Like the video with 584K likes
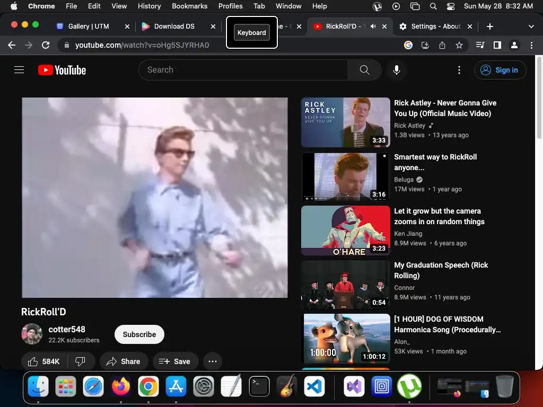The image size is (543, 407). pos(44,361)
